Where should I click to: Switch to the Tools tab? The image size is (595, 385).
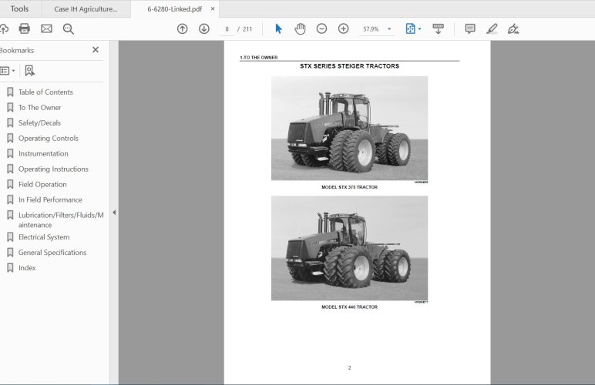pyautogui.click(x=19, y=8)
